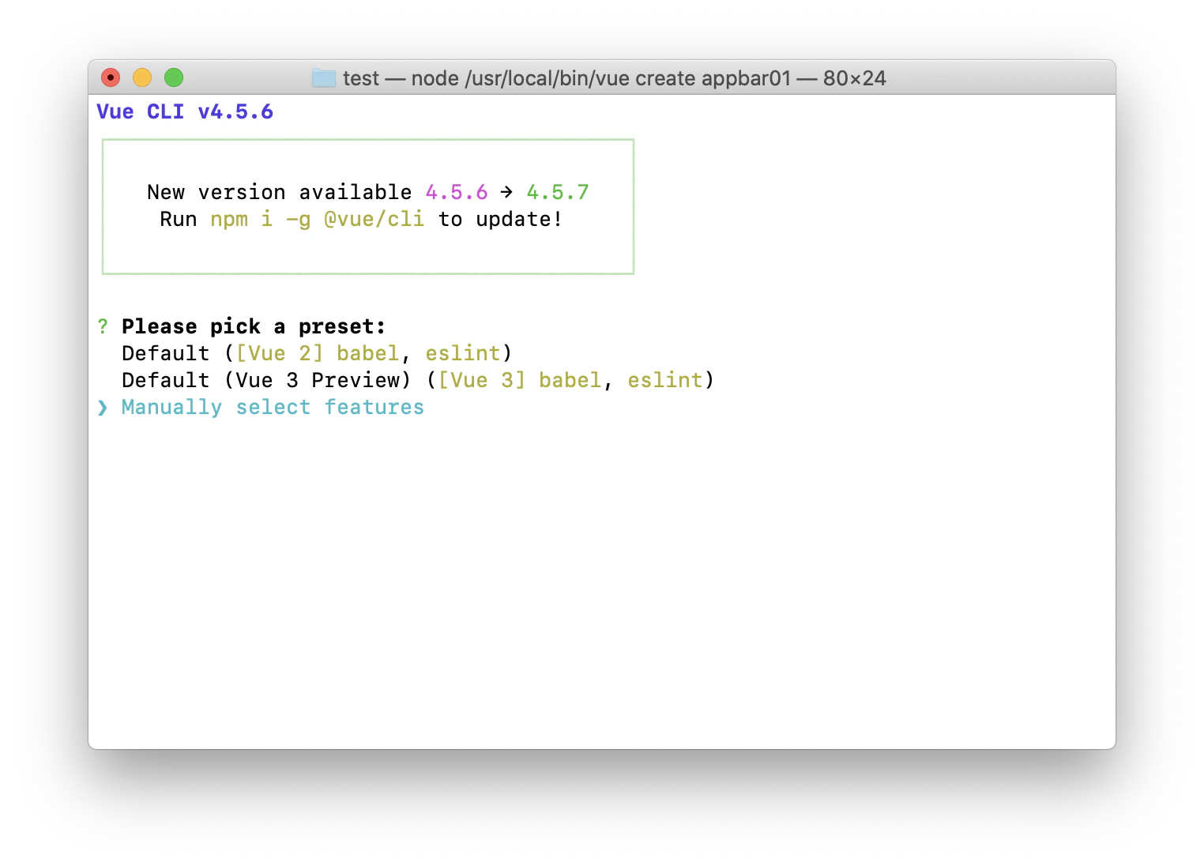Collapse the Please pick a preset list

(253, 326)
